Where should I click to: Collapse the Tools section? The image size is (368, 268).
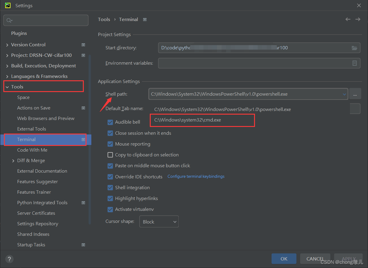(x=7, y=87)
